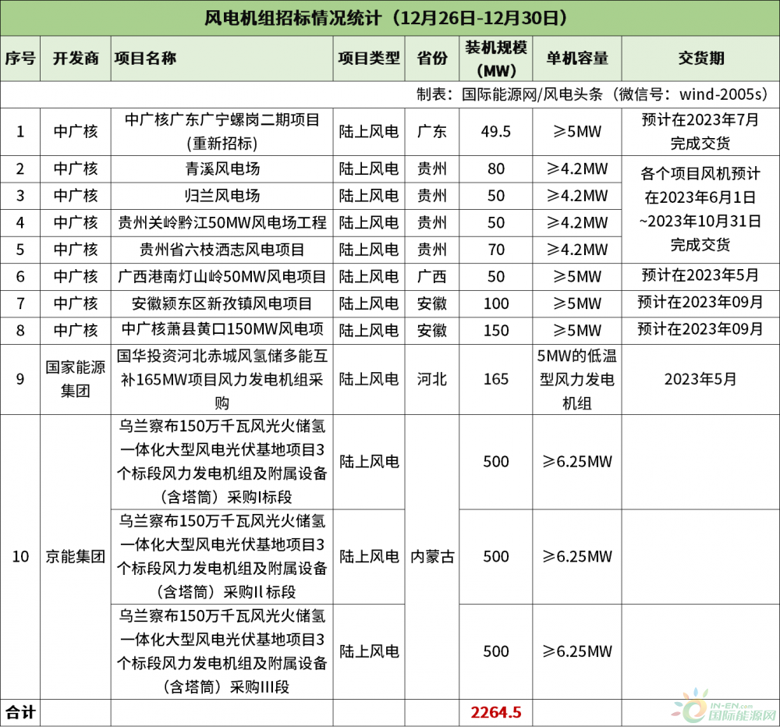Select the 项目名称 column header
The width and height of the screenshot is (780, 727).
tap(222, 59)
